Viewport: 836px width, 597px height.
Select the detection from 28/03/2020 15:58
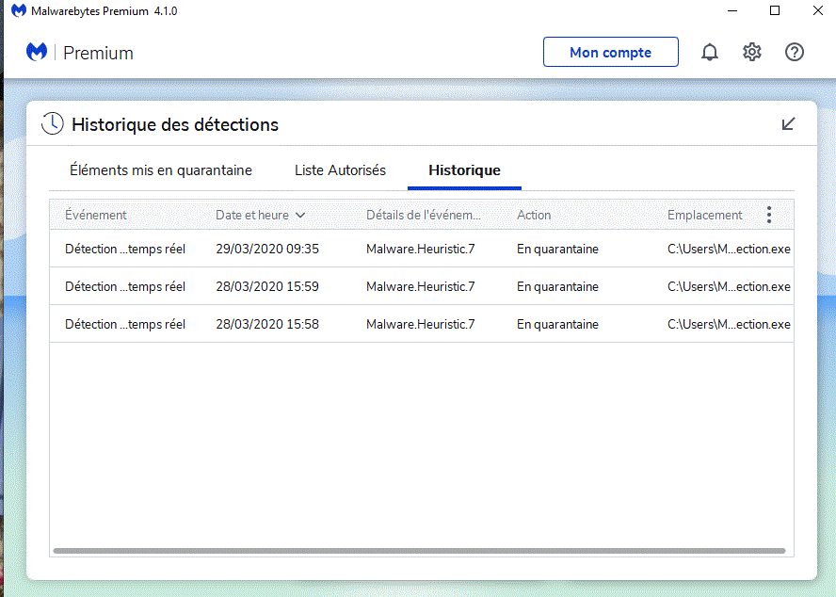coord(422,324)
